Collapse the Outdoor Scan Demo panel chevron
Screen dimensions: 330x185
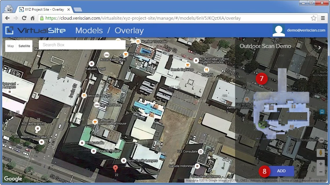[x=320, y=48]
